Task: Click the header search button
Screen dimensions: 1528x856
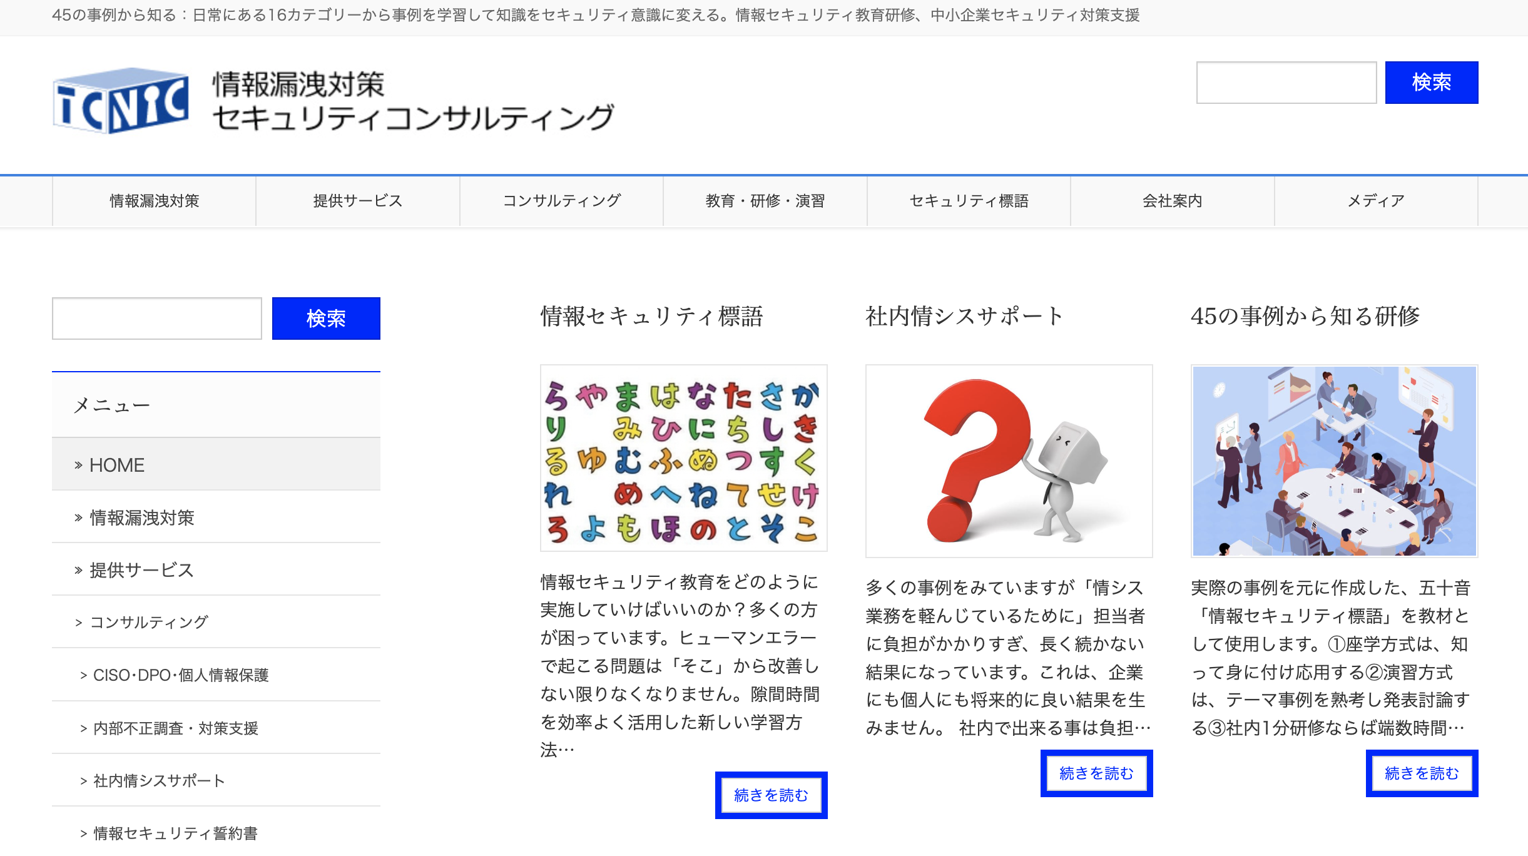Action: point(1431,83)
